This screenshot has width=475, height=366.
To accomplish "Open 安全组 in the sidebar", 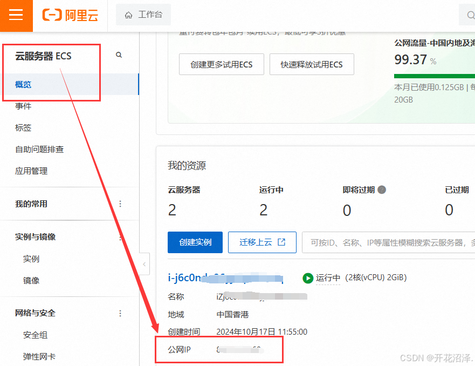I will coord(35,335).
